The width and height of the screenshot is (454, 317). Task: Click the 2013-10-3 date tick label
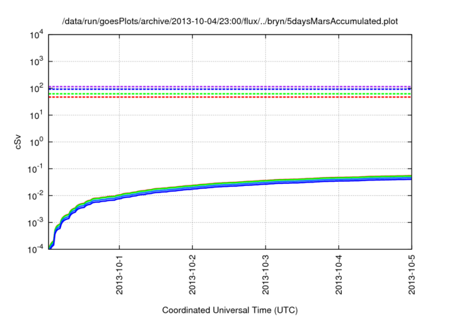pyautogui.click(x=265, y=275)
